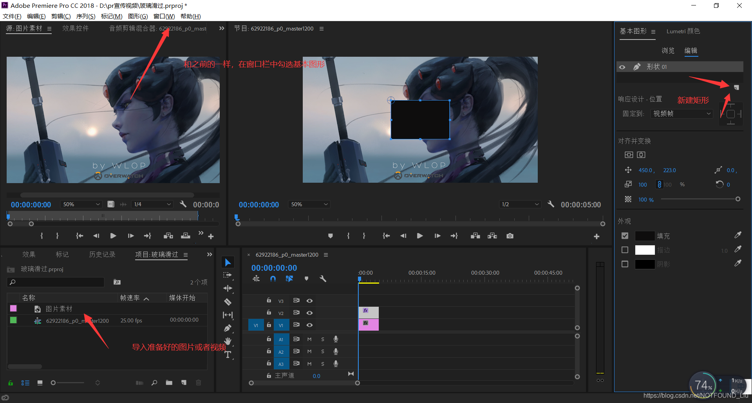This screenshot has height=403, width=752.
Task: Click the white stroke color swatch
Action: point(645,250)
